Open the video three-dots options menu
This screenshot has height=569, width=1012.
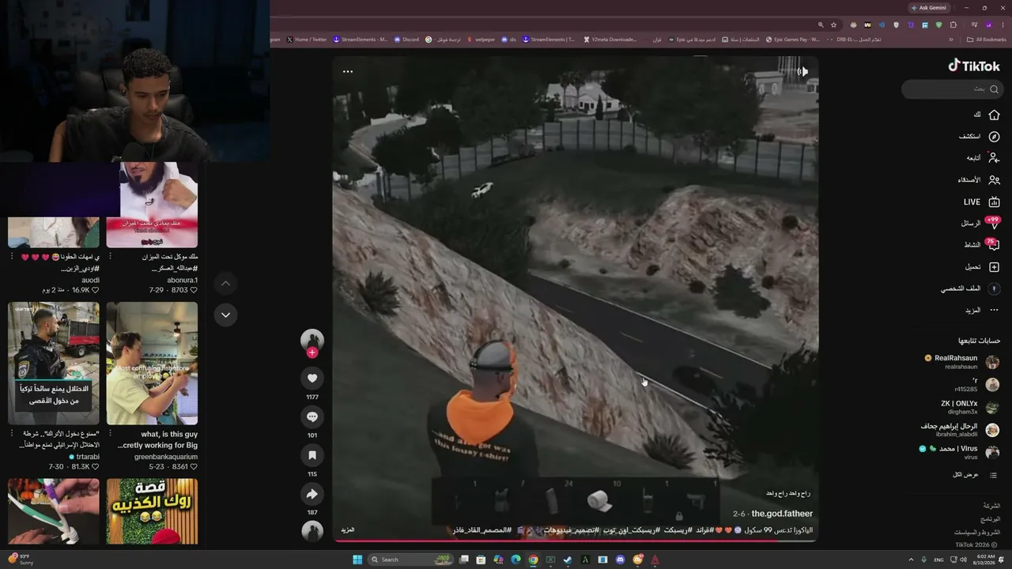tap(348, 71)
